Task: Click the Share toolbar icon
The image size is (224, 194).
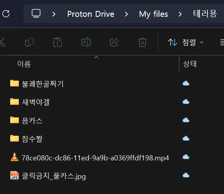Action: [x=114, y=42]
